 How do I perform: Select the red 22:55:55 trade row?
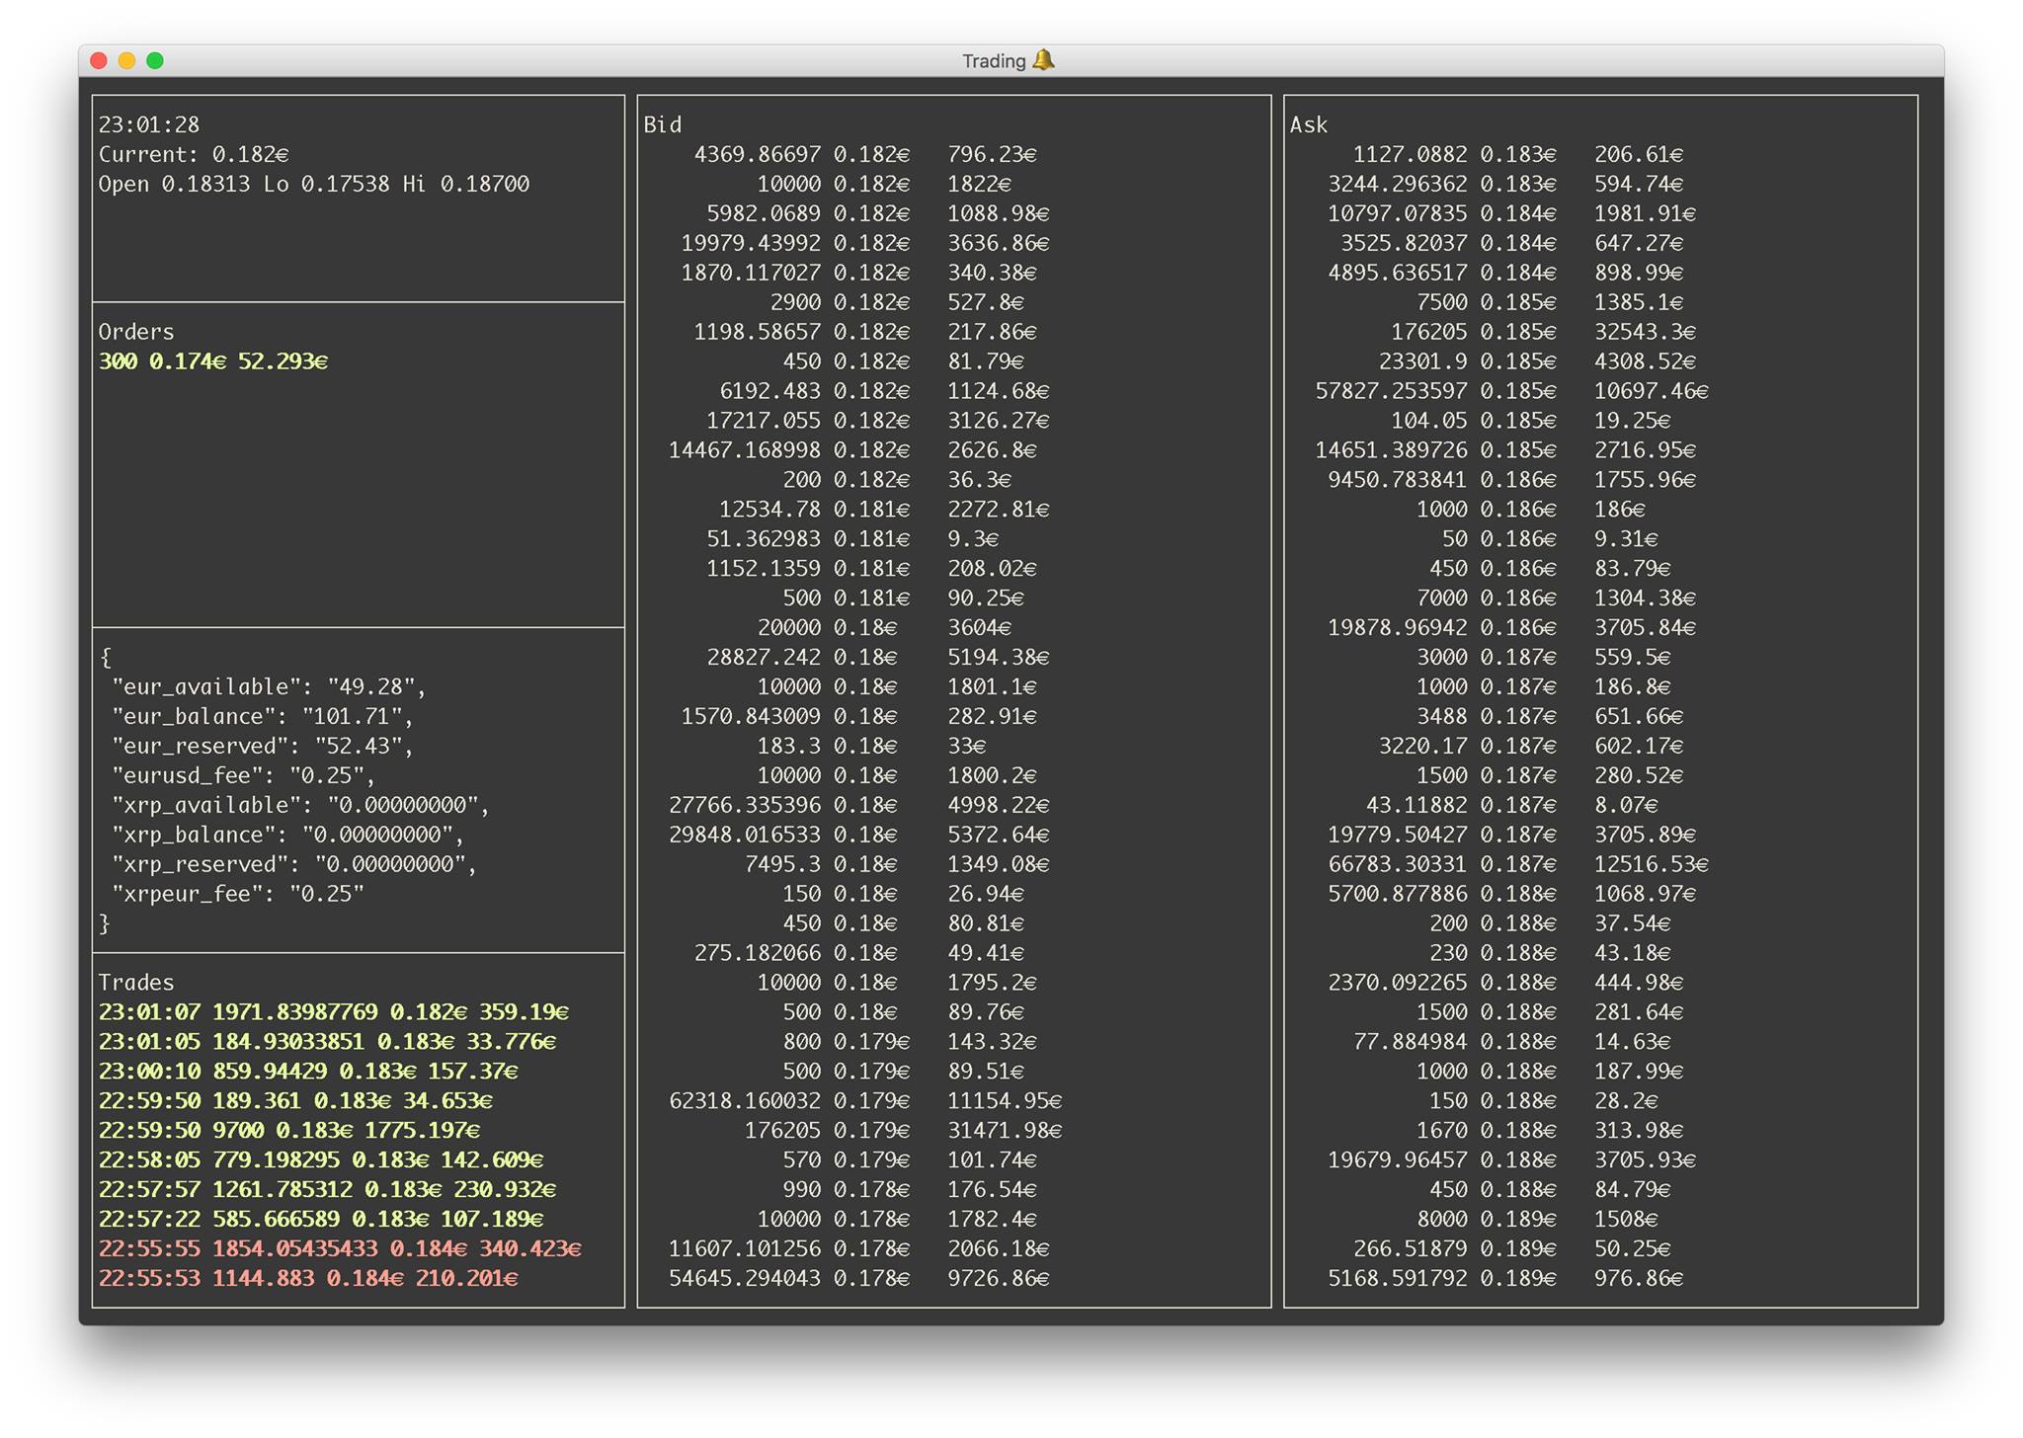(x=340, y=1249)
